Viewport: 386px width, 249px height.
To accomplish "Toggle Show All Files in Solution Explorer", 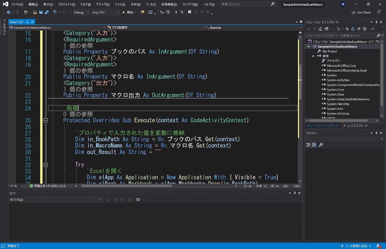I will [x=364, y=29].
